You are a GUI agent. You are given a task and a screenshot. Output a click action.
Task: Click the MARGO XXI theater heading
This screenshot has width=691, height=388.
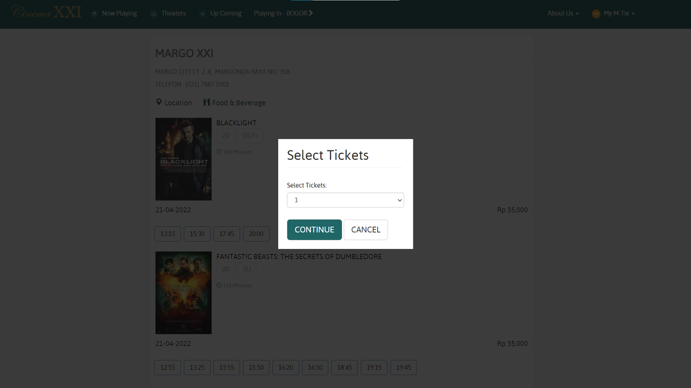[184, 53]
